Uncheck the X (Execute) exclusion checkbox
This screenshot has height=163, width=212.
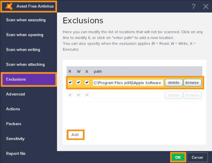pos(87,83)
